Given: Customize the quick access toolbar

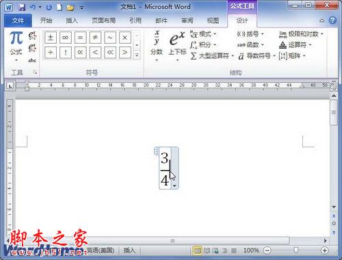Looking at the screenshot, I should click(x=81, y=8).
